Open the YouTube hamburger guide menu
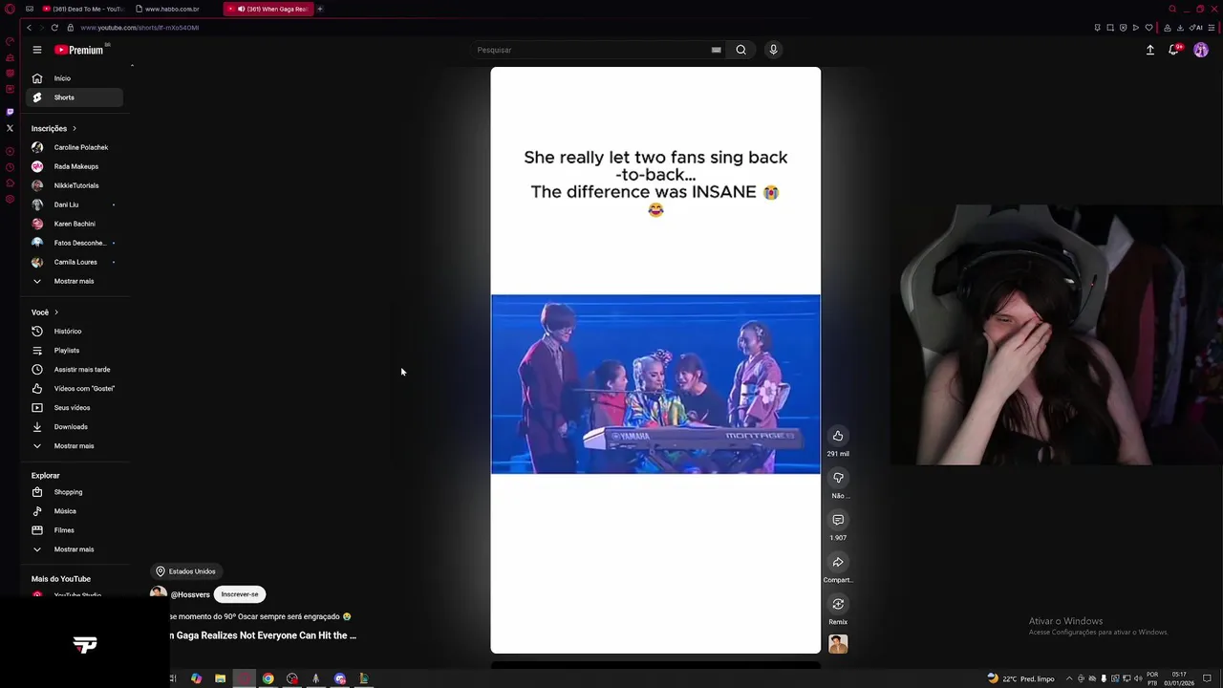The image size is (1223, 688). tap(36, 50)
